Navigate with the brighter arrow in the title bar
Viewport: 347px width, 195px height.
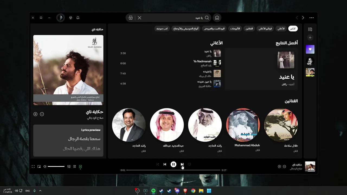point(303,18)
